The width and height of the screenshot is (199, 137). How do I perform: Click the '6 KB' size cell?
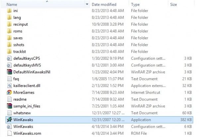(188, 126)
